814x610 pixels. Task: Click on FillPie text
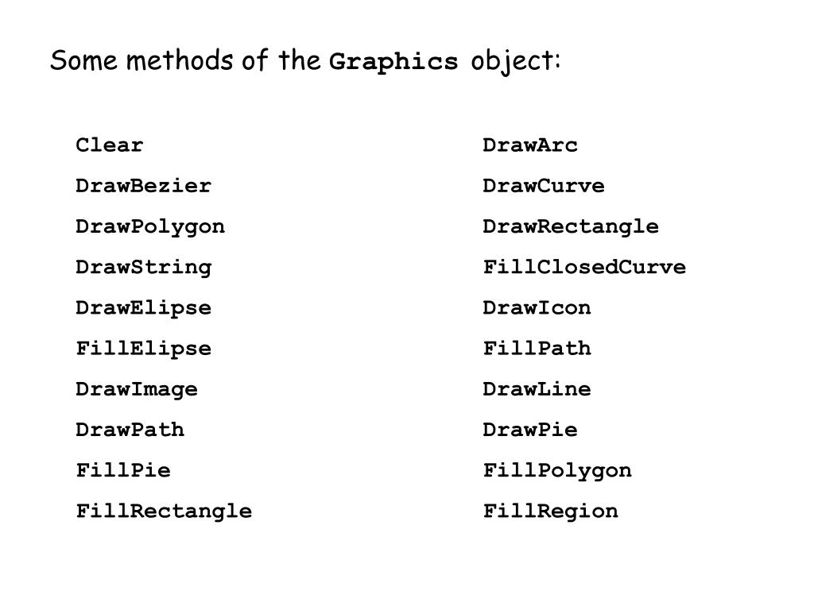tap(123, 470)
